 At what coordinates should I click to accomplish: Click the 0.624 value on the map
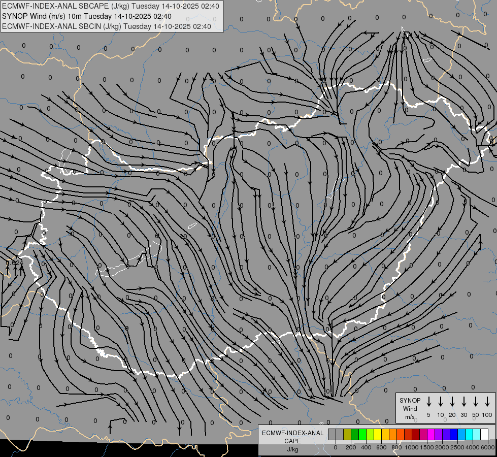14,263
